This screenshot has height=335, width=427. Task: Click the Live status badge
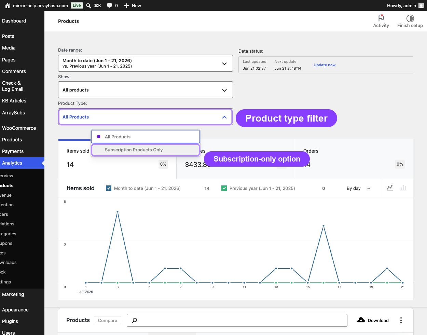(x=77, y=5)
